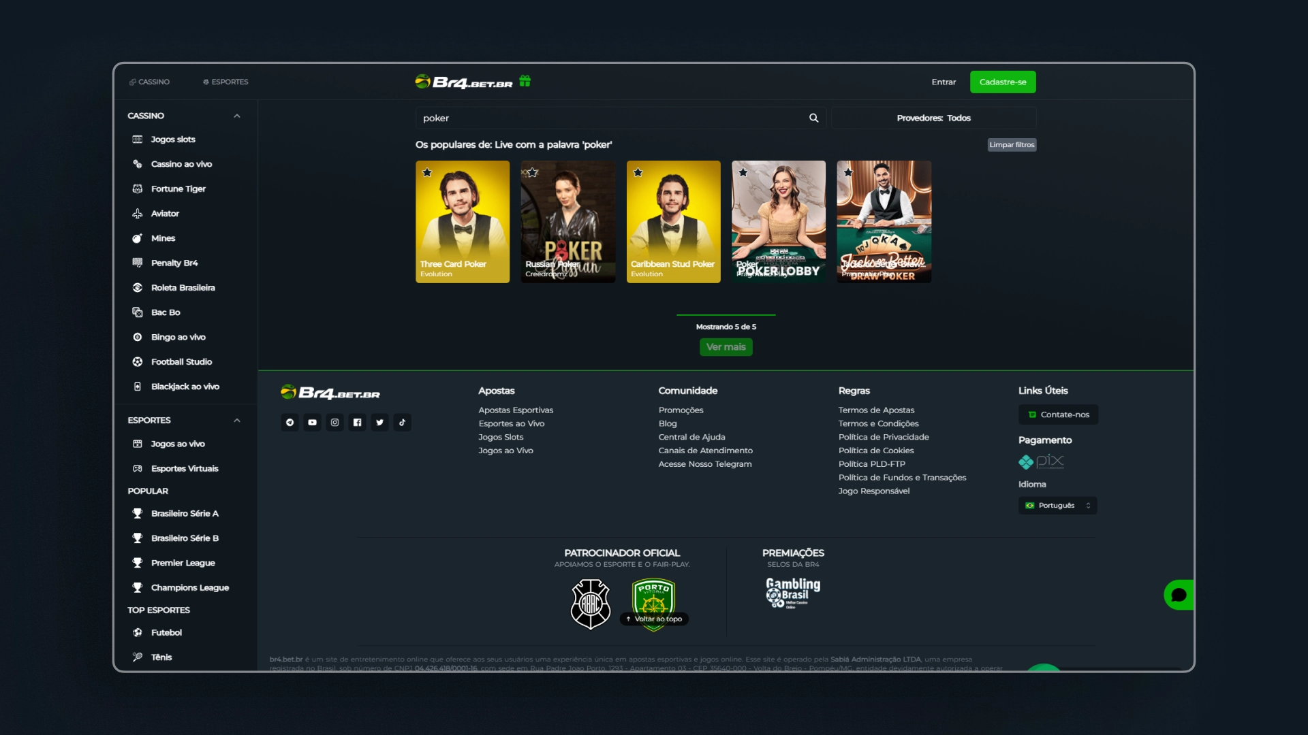Select Fortune Tiger in the sidebar
The image size is (1308, 735).
(x=176, y=189)
